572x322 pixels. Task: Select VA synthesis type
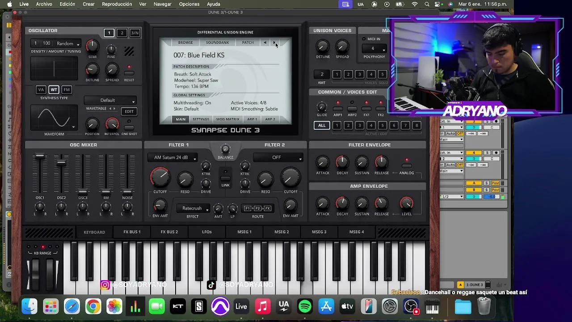click(41, 89)
